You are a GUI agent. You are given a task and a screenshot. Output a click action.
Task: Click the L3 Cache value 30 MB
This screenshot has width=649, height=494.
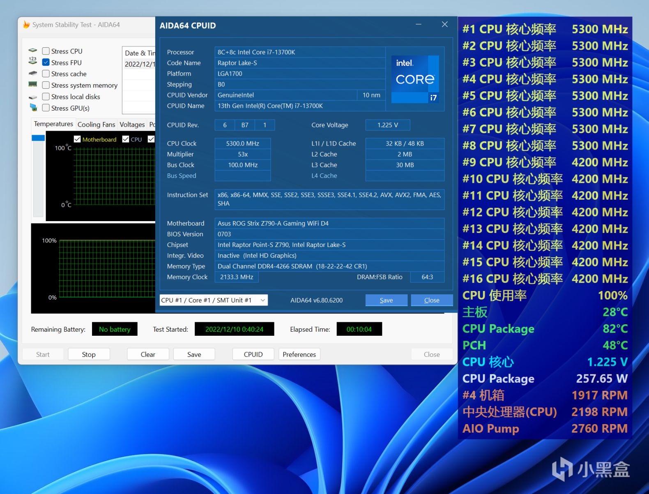(405, 165)
